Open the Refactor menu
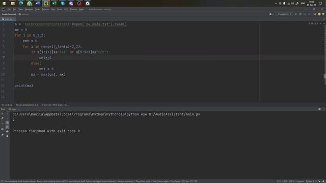 click(45, 9)
